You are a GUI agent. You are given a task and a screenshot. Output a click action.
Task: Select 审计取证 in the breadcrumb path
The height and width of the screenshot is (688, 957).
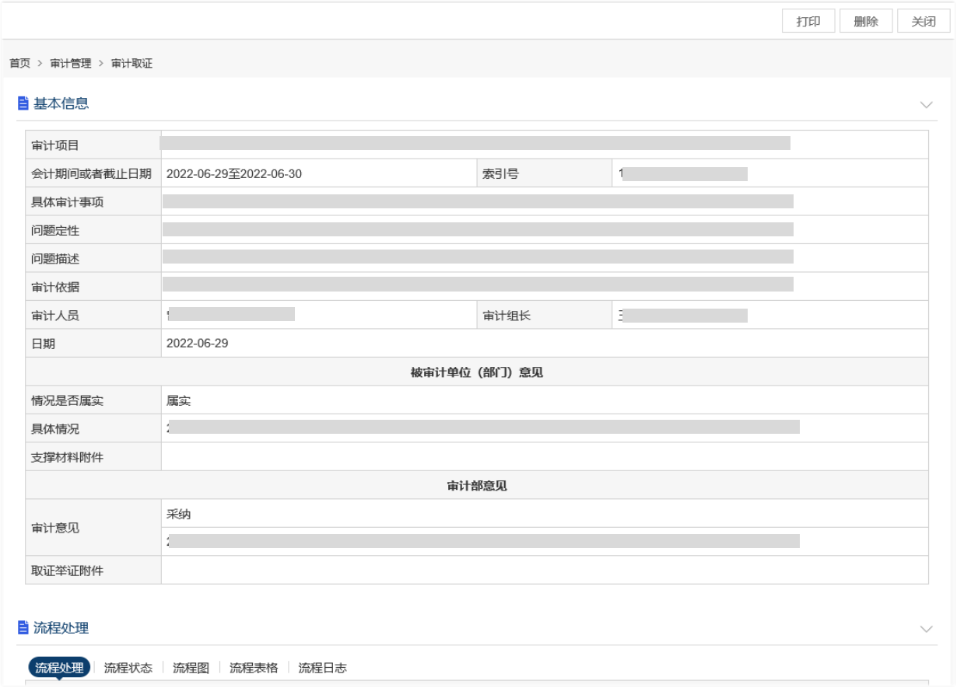(x=131, y=64)
